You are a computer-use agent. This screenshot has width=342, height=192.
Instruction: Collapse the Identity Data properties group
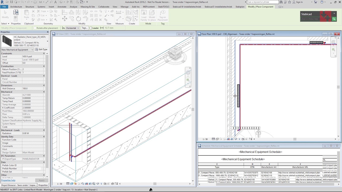click(x=44, y=137)
